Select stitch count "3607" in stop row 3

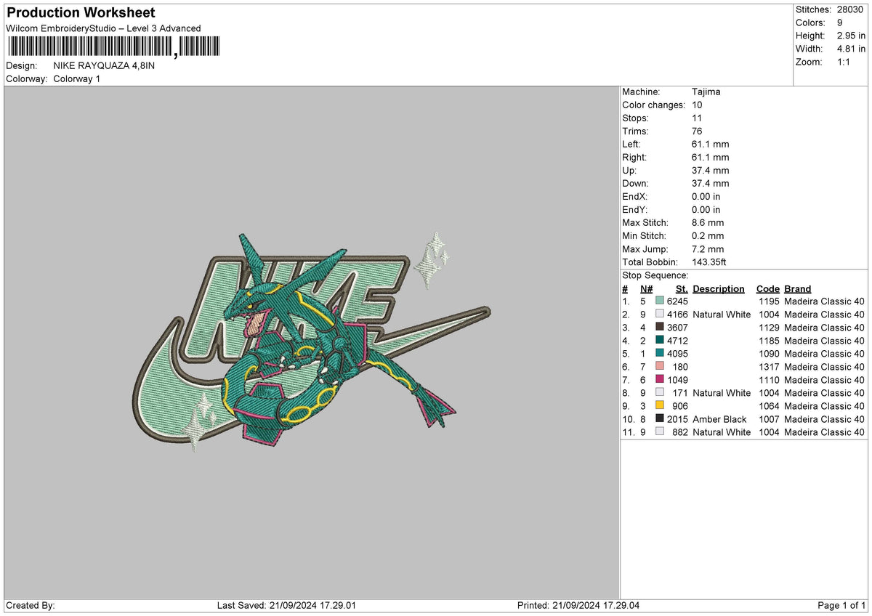pyautogui.click(x=677, y=328)
